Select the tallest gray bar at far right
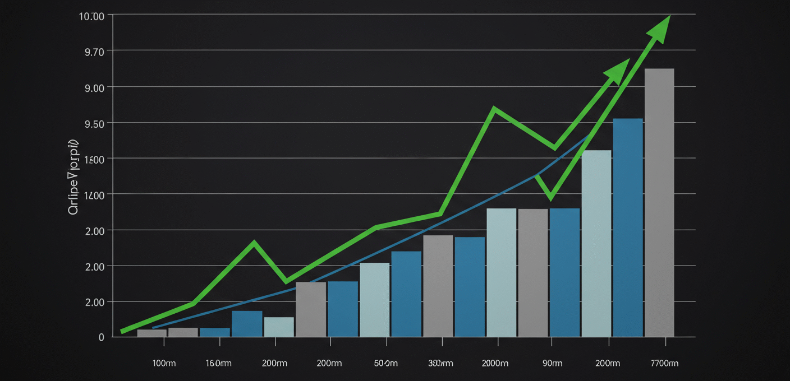 tap(659, 202)
